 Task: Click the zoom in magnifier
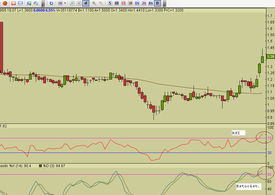coord(94,3)
